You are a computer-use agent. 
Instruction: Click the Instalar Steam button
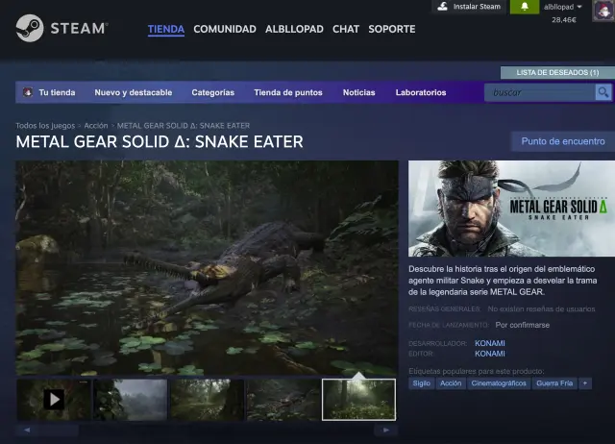[469, 7]
